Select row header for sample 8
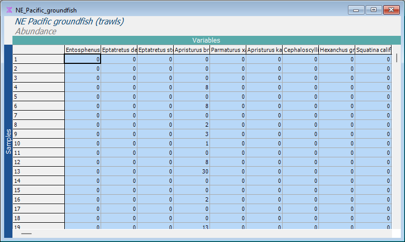 click(x=38, y=125)
